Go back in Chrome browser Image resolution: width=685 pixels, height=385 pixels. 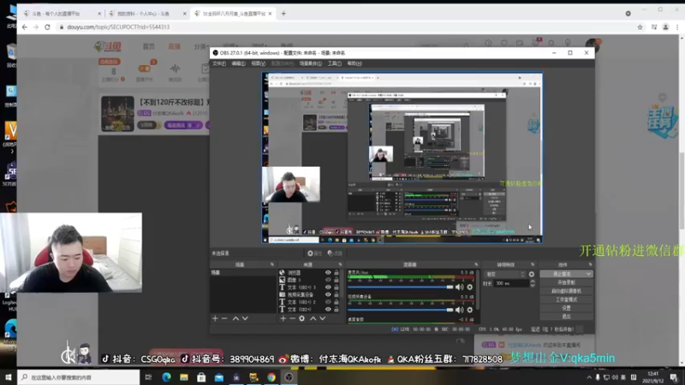(25, 27)
